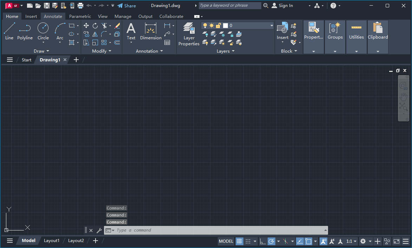
Task: Select the Polyline tool
Action: [25, 32]
